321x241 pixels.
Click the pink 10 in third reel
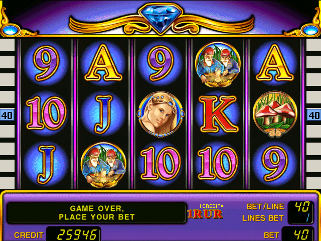160,163
